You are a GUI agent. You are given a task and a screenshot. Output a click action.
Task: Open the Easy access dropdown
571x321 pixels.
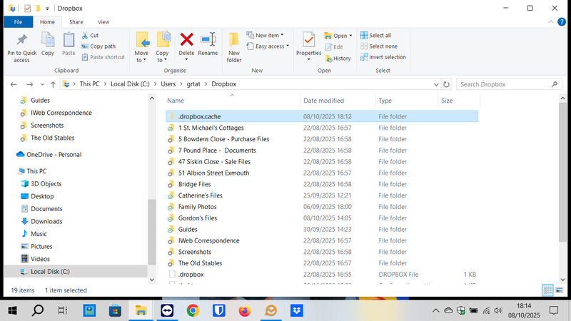(x=270, y=46)
